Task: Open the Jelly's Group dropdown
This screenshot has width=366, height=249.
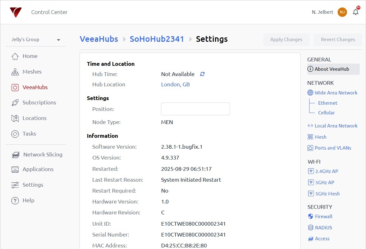Action: tap(36, 40)
